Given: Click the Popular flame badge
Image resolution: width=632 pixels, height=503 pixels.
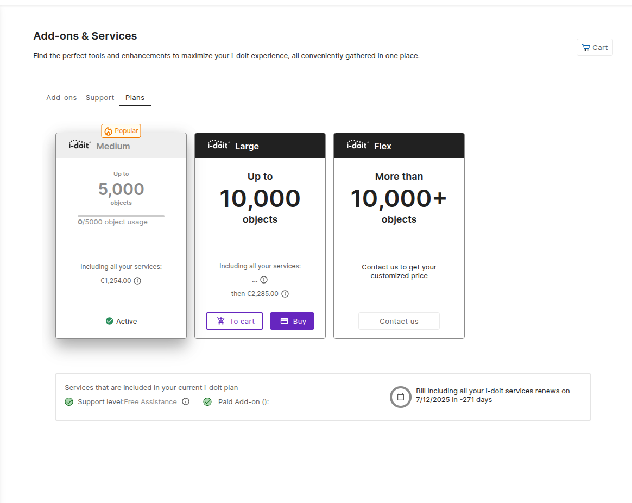Looking at the screenshot, I should point(121,131).
